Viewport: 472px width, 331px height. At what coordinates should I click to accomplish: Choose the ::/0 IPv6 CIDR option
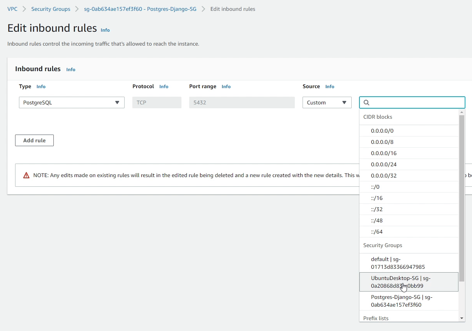[375, 187]
